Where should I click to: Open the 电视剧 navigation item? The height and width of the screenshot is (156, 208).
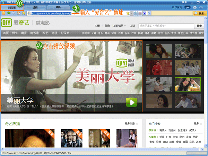tap(35, 33)
